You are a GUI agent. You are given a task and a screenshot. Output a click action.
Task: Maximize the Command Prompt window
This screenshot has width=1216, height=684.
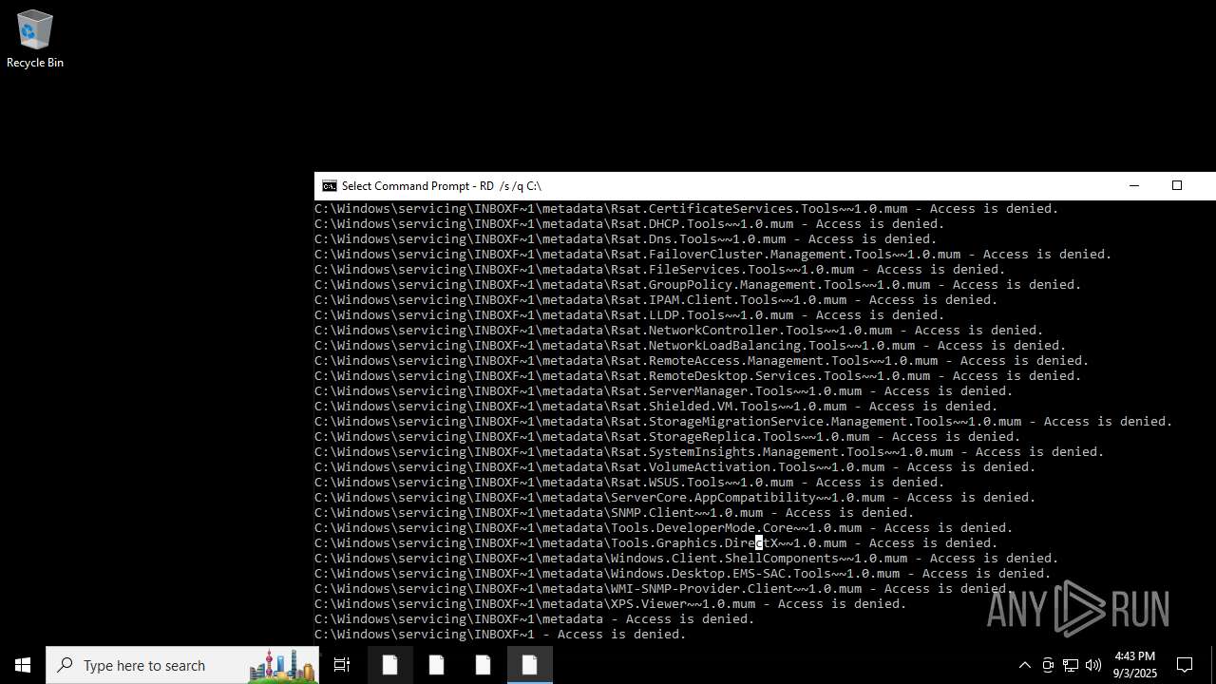tap(1177, 186)
